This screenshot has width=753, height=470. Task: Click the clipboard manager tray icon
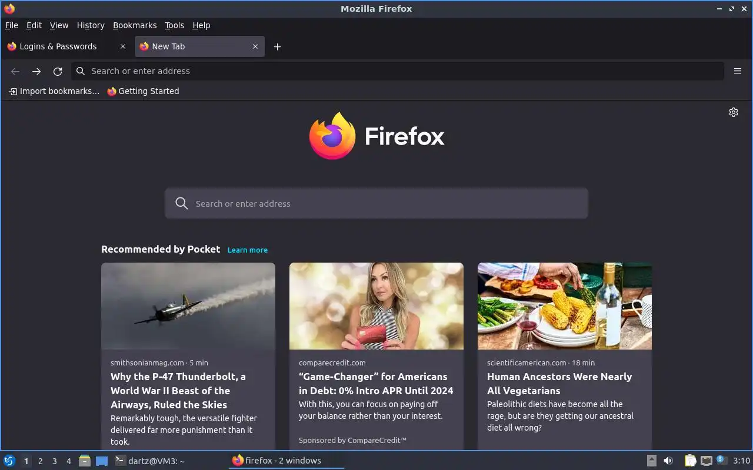[x=691, y=461]
